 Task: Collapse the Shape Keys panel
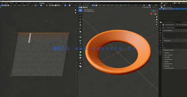coord(175,41)
